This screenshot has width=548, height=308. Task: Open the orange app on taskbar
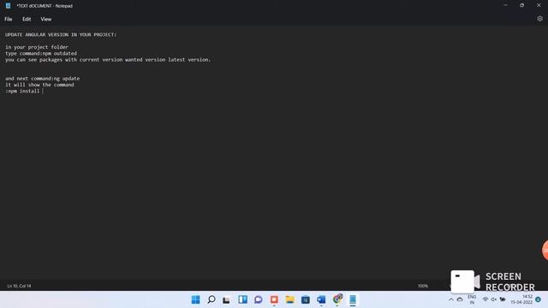pos(274,299)
